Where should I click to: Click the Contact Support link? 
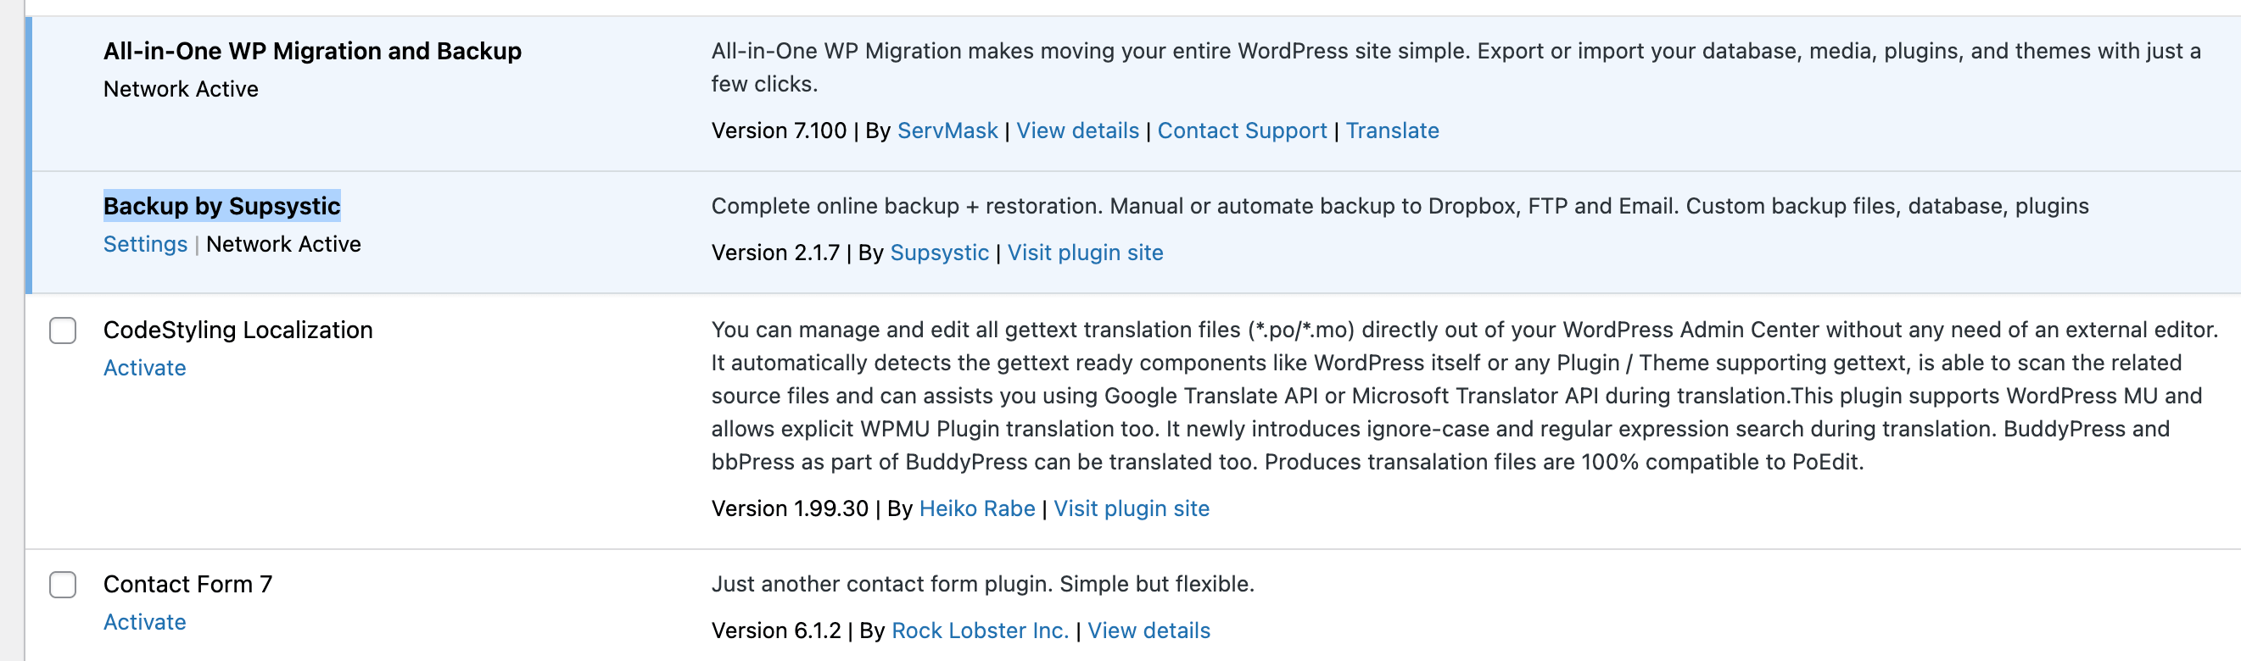click(x=1242, y=131)
